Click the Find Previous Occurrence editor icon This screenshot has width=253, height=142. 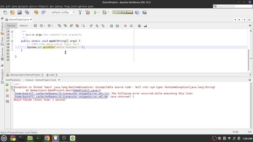click(x=65, y=26)
